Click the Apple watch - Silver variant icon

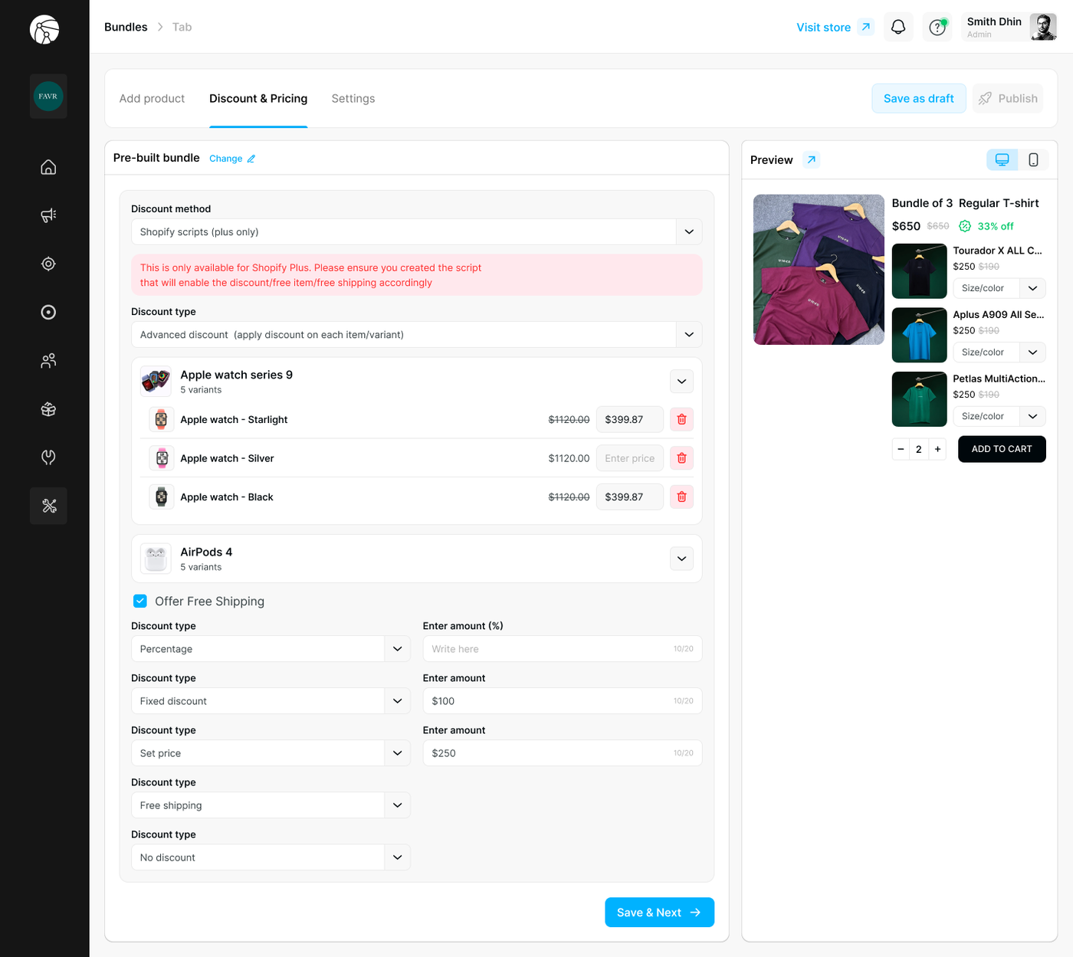[x=161, y=458]
